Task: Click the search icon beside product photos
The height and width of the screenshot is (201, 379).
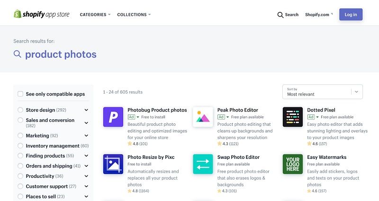Action: (18, 54)
